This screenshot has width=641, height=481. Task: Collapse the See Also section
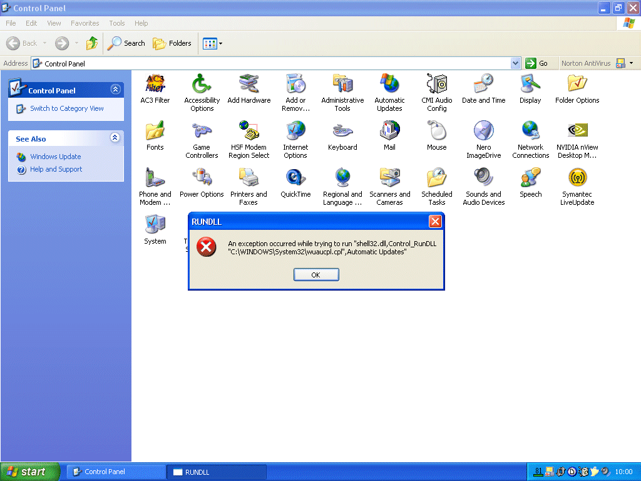click(x=115, y=137)
